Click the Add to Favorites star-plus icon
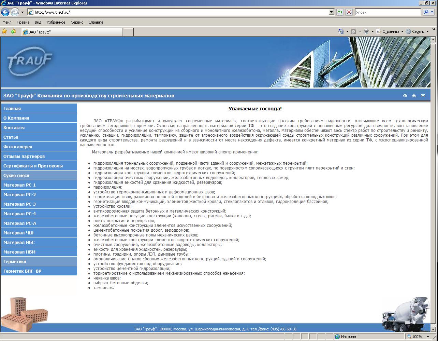Image resolution: width=438 pixels, height=341 pixels. click(13, 31)
